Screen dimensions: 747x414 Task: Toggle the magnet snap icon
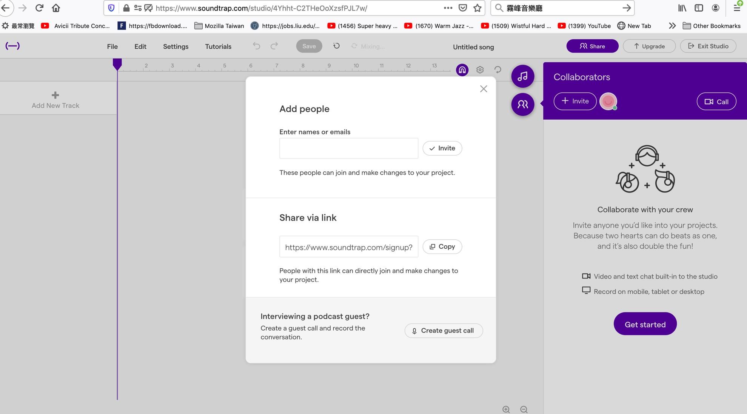[x=462, y=70]
